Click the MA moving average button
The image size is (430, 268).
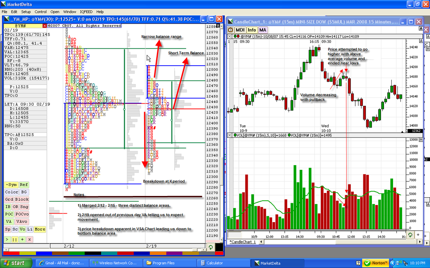point(263,30)
